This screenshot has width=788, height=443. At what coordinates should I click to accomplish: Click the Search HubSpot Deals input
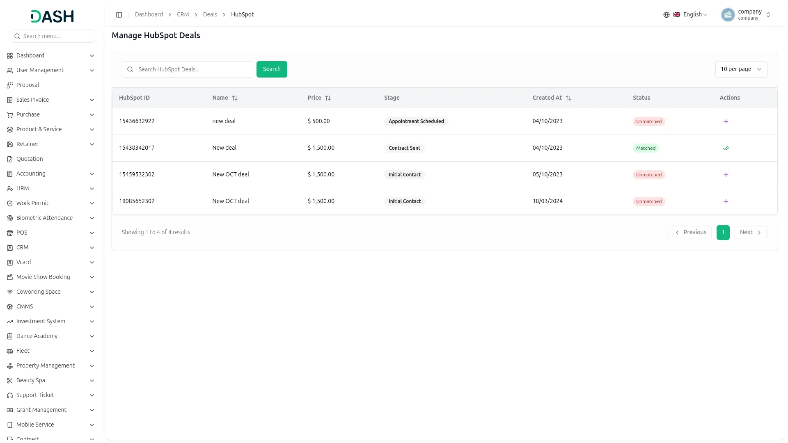188,69
